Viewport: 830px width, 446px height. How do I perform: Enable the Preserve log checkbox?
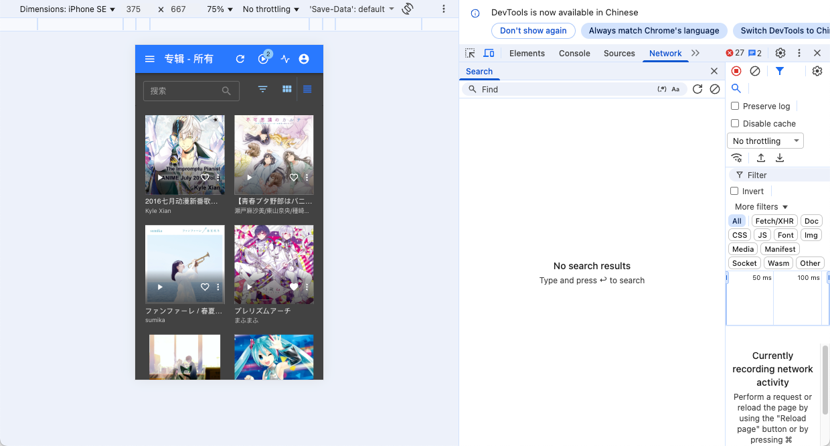click(735, 106)
